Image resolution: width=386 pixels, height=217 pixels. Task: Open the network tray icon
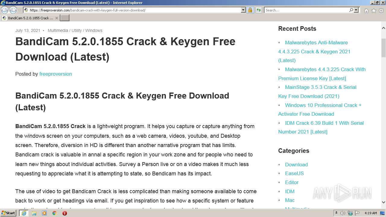pyautogui.click(x=351, y=213)
